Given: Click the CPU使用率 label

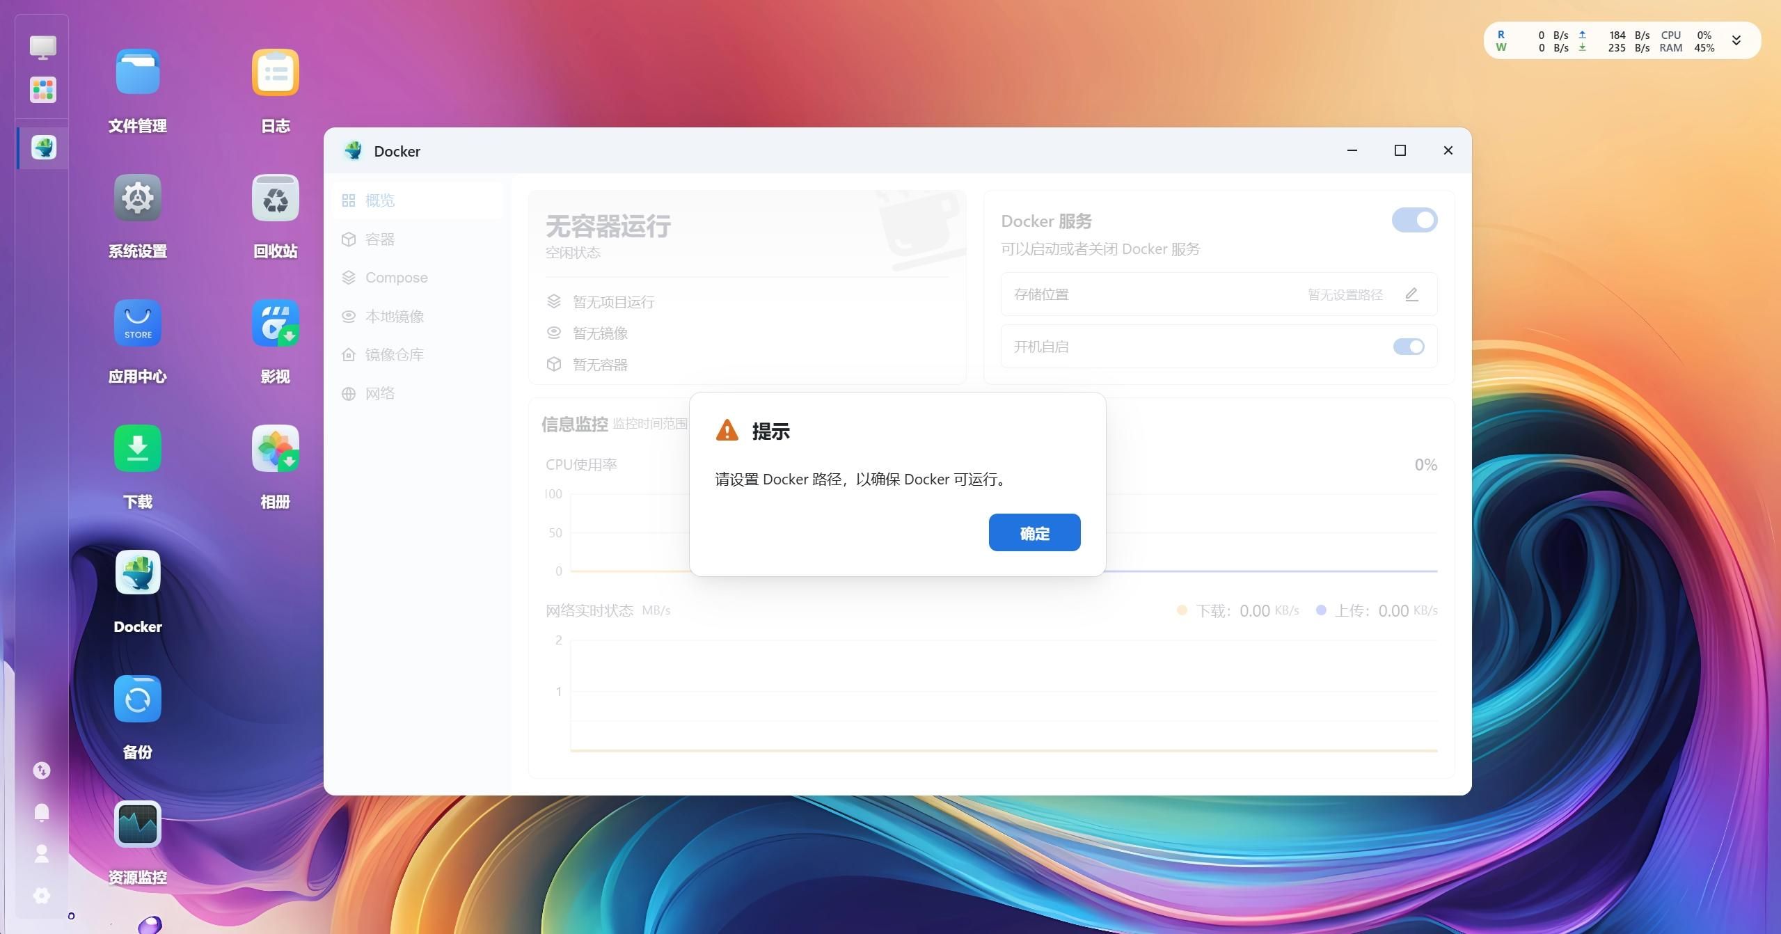Looking at the screenshot, I should pyautogui.click(x=581, y=464).
